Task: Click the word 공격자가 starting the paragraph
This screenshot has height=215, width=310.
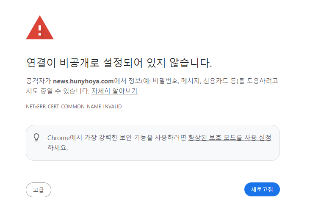Action: (39, 81)
